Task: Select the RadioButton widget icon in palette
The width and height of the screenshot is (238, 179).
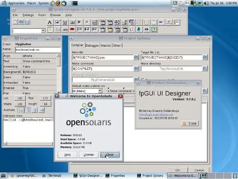Action: [x=87, y=22]
